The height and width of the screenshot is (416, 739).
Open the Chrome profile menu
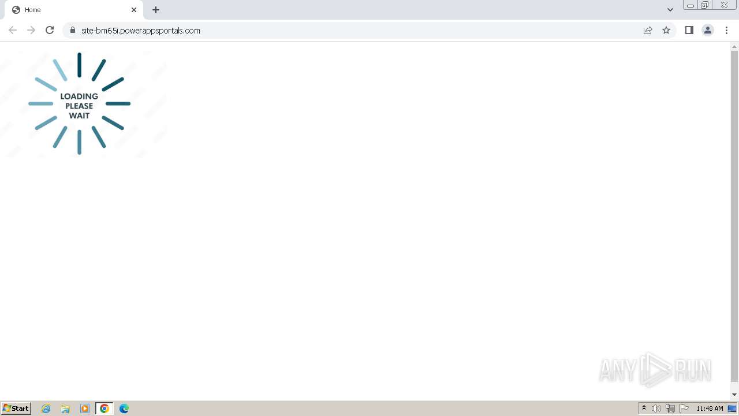(708, 31)
